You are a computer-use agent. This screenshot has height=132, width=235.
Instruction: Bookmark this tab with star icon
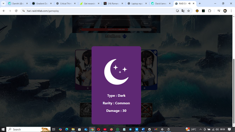188,11
